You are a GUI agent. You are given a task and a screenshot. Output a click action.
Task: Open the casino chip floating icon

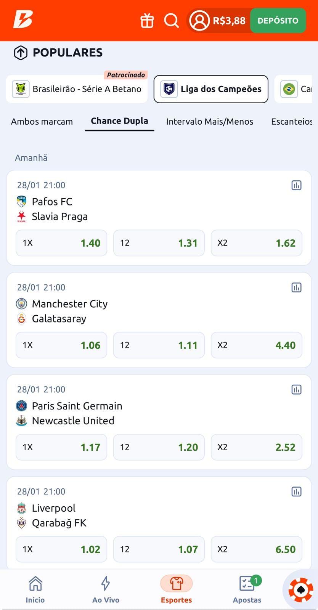300,590
